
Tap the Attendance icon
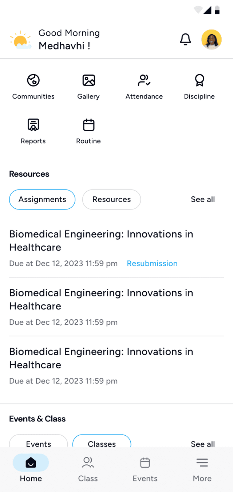pyautogui.click(x=144, y=80)
